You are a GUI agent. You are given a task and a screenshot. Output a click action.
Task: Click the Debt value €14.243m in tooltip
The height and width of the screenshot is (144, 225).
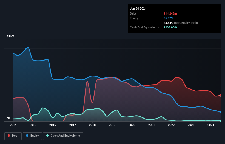[x=170, y=13]
